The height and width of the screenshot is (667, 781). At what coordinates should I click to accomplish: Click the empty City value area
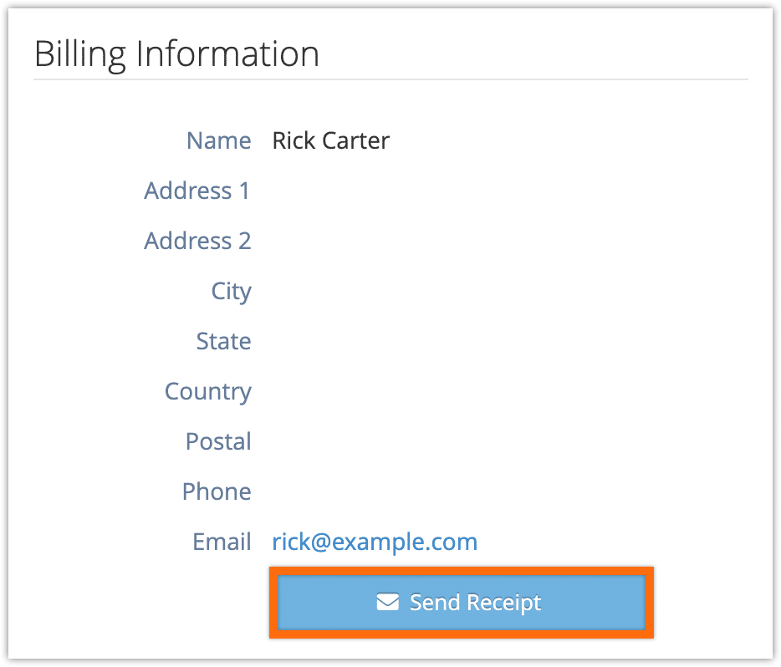tap(508, 291)
